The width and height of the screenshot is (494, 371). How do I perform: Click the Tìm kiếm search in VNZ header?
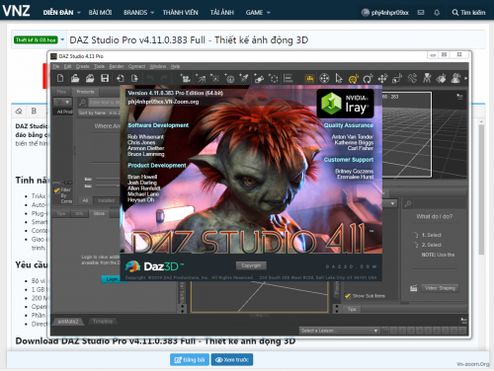point(468,13)
